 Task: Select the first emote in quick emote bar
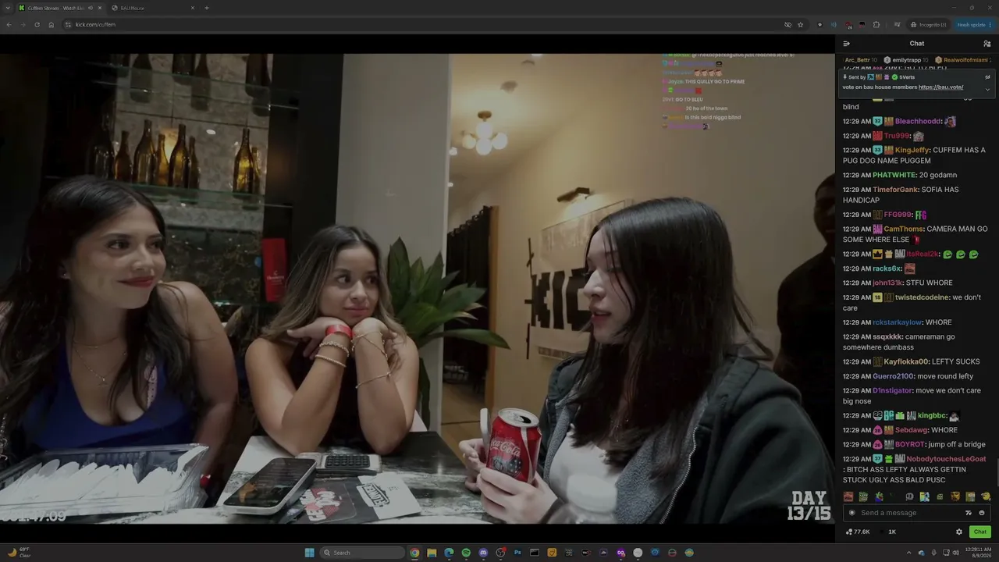pyautogui.click(x=848, y=496)
